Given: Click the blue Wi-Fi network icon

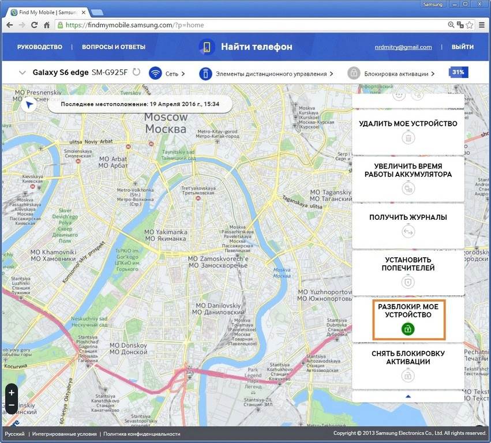Looking at the screenshot, I should pos(155,73).
